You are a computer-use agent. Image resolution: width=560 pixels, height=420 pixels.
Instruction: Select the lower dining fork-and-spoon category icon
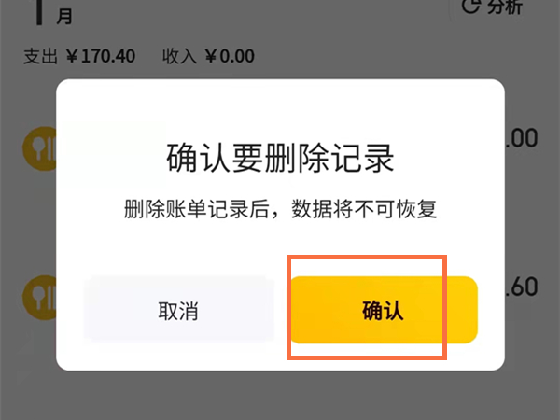click(39, 298)
